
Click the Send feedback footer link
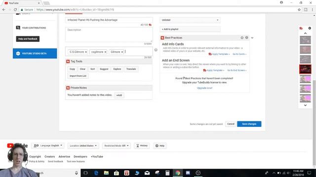coord(55,162)
